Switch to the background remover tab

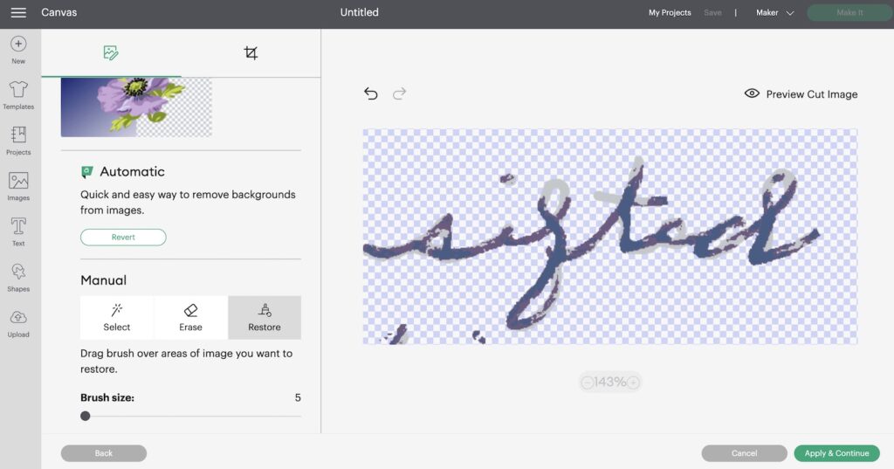coord(111,53)
